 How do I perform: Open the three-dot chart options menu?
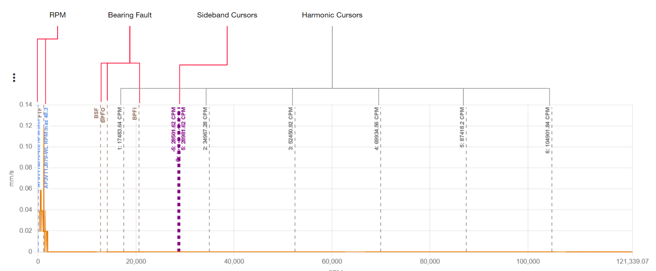click(x=14, y=78)
